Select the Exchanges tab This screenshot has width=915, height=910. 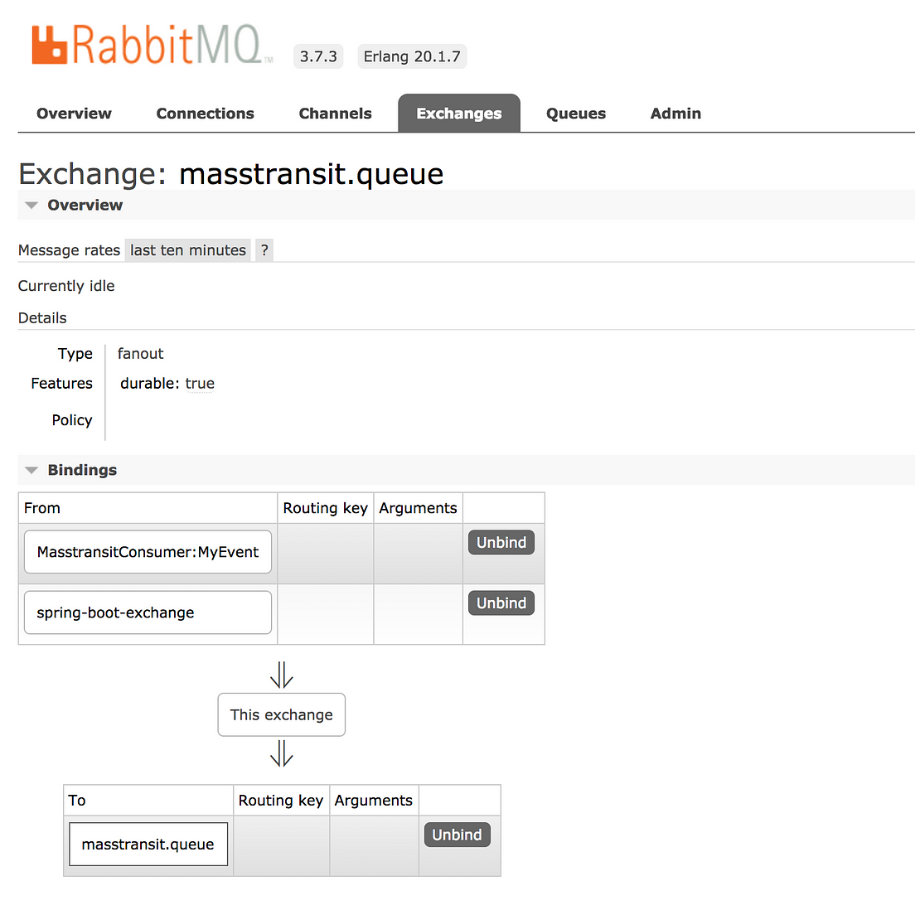point(459,114)
